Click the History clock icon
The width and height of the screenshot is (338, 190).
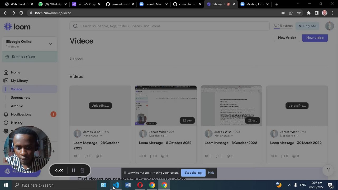coord(6,123)
